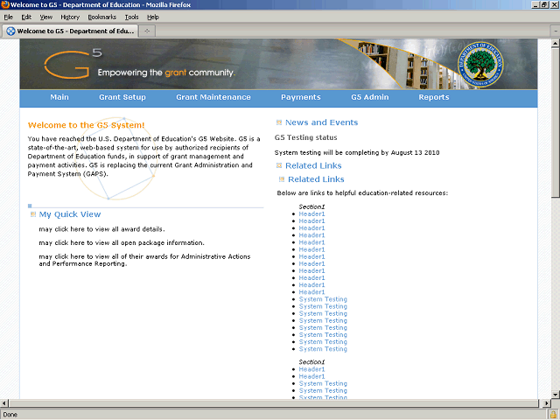Open the Bookmarks menu
Viewport: 560px width, 420px height.
click(x=101, y=17)
